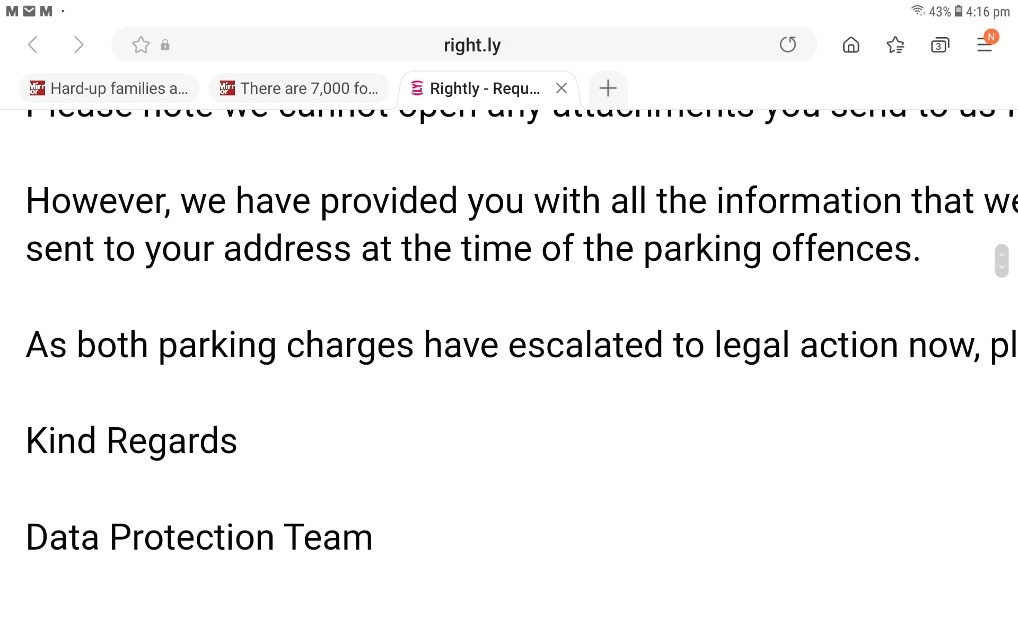Switch to the "Hard-up families" tab
This screenshot has height=636, width=1018.
(x=109, y=89)
